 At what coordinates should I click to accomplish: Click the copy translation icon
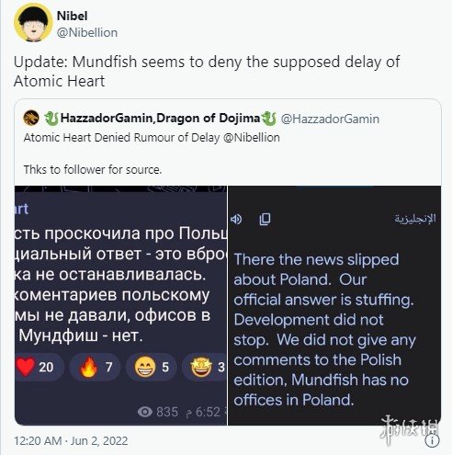[x=265, y=219]
